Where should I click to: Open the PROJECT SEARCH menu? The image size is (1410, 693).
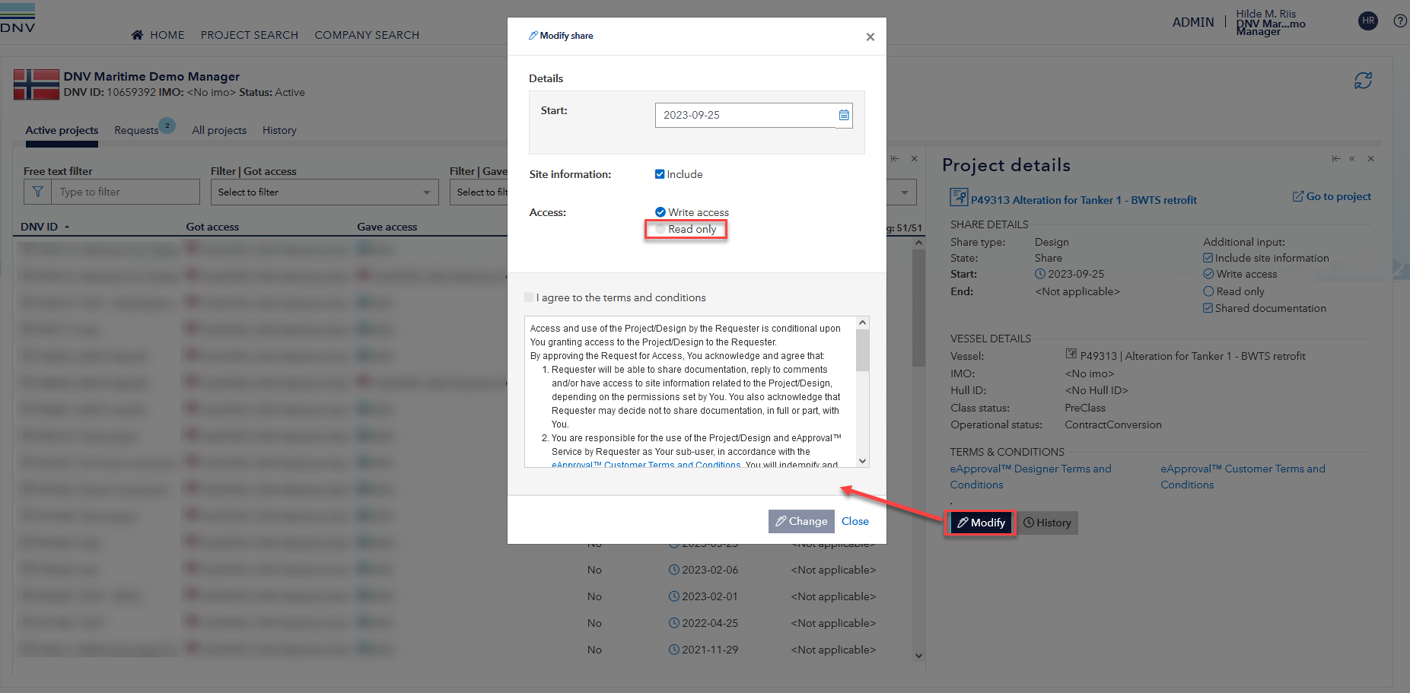click(x=249, y=35)
